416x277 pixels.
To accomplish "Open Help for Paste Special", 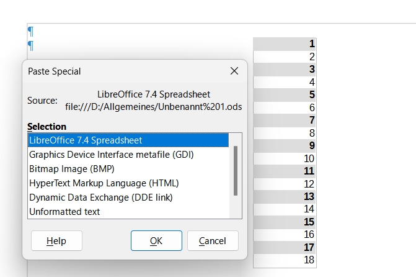I will [56, 240].
